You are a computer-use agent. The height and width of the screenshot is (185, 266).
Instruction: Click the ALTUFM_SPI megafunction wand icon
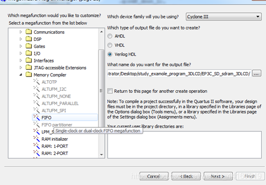(36, 110)
